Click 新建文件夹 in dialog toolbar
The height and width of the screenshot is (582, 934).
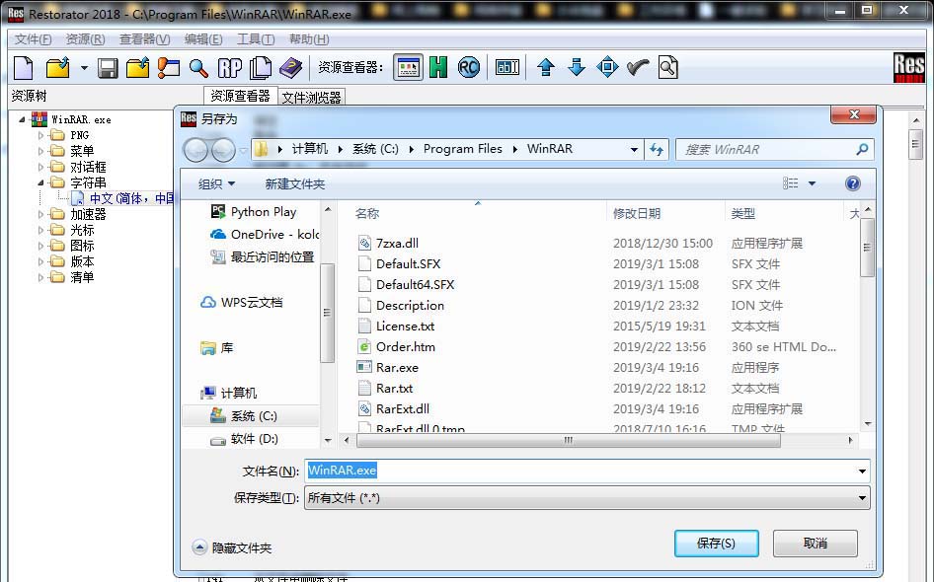[x=295, y=184]
